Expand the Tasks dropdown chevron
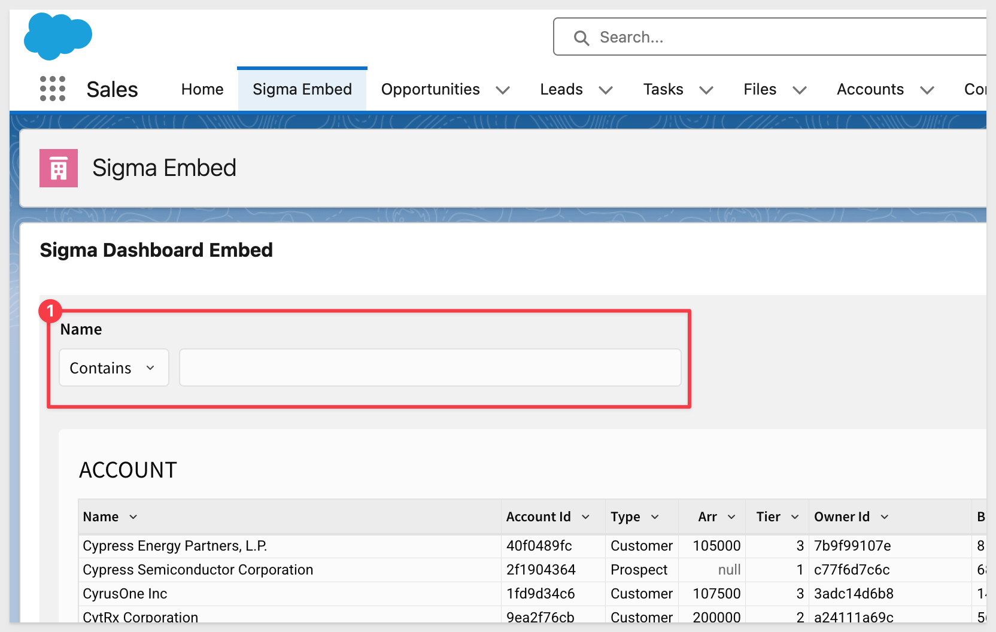 706,90
